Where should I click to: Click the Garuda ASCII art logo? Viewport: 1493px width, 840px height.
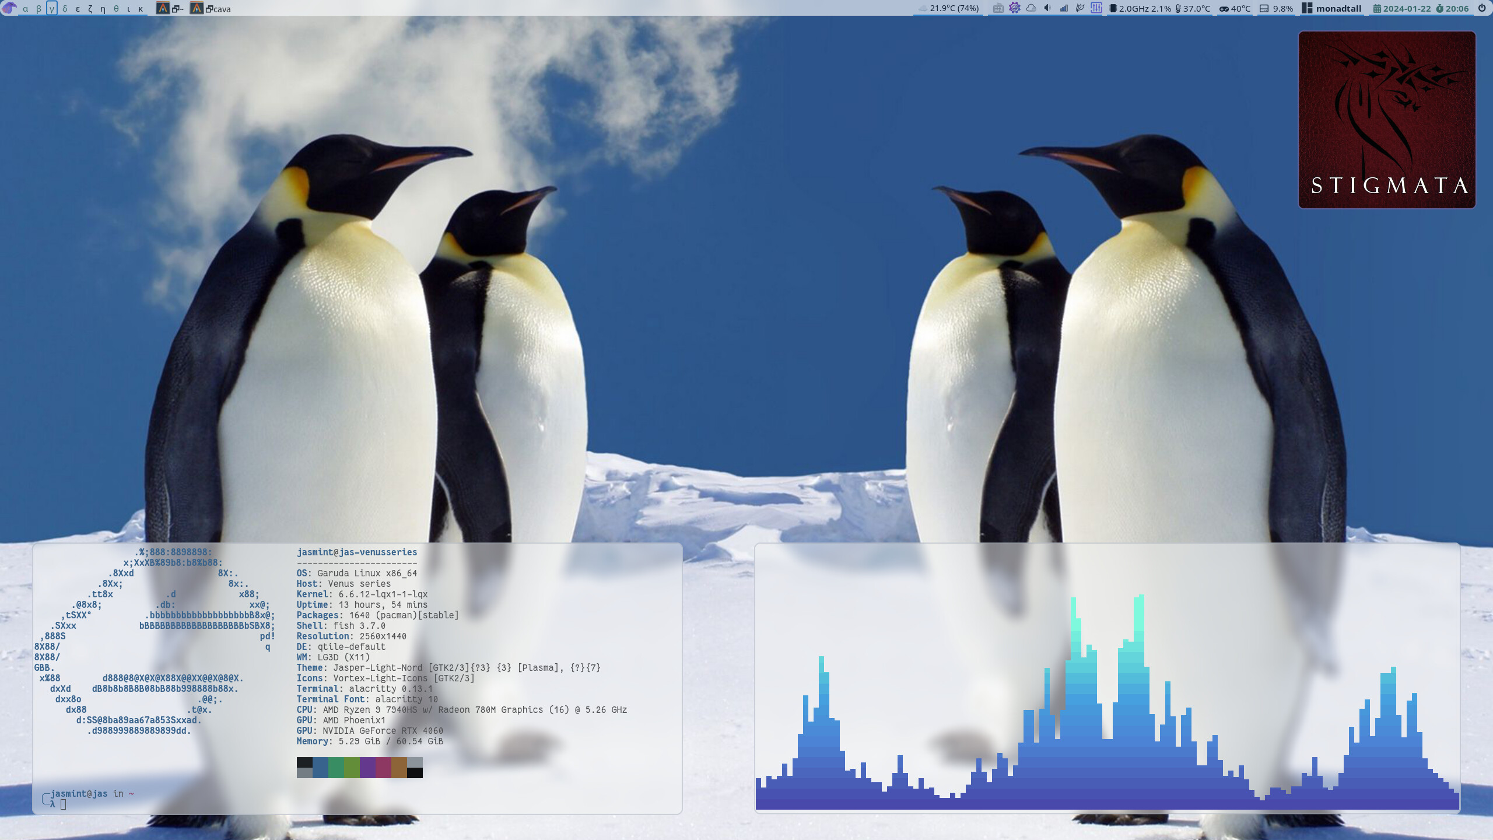[x=155, y=641]
